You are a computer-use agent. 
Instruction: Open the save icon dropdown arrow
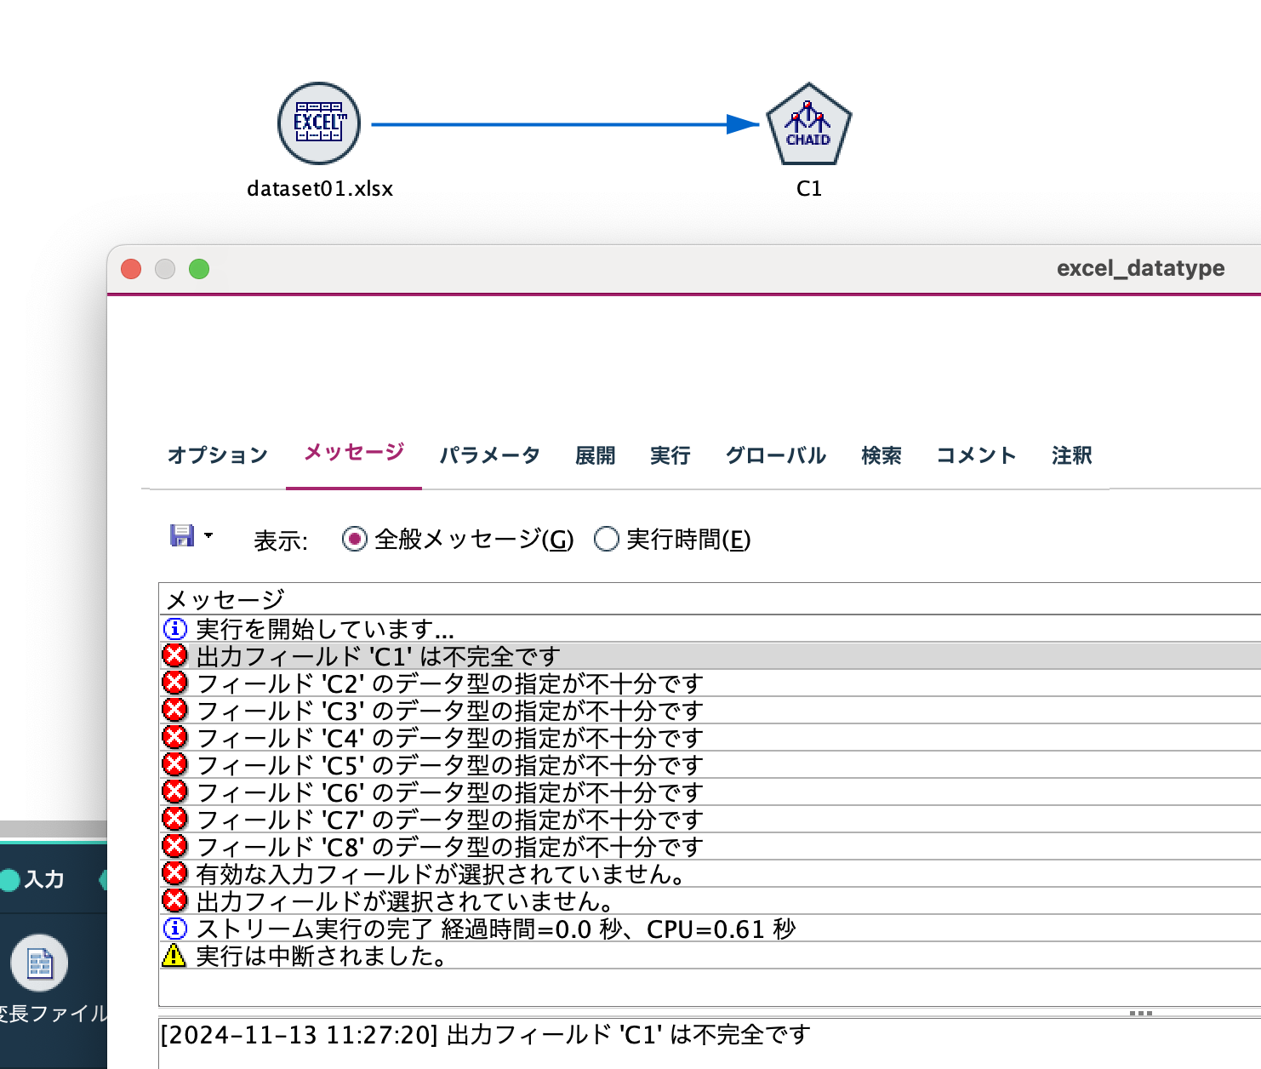(x=208, y=536)
